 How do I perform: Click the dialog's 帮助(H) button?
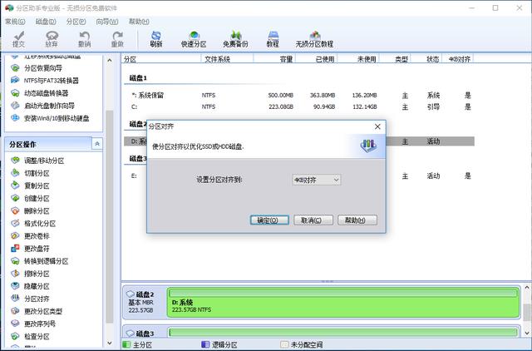(x=357, y=220)
